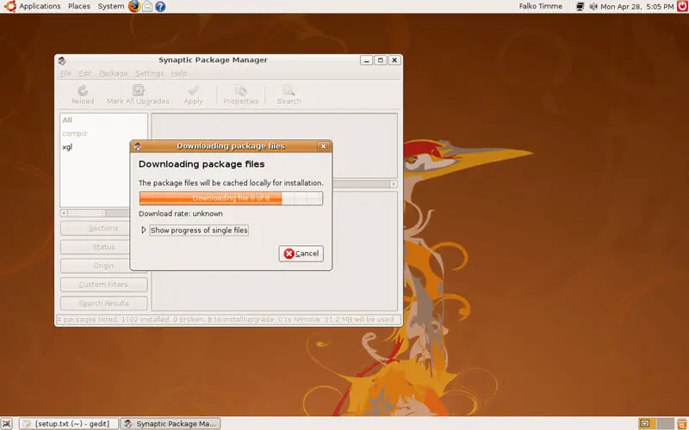Click the date and time clock
689x430 pixels.
pos(637,7)
